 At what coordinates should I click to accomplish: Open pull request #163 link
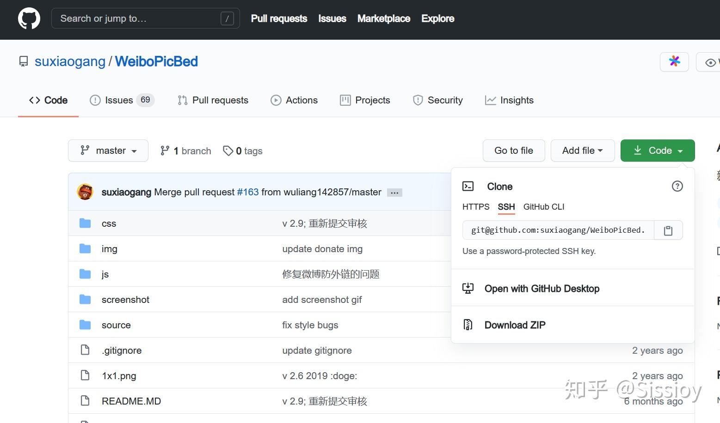(x=248, y=192)
